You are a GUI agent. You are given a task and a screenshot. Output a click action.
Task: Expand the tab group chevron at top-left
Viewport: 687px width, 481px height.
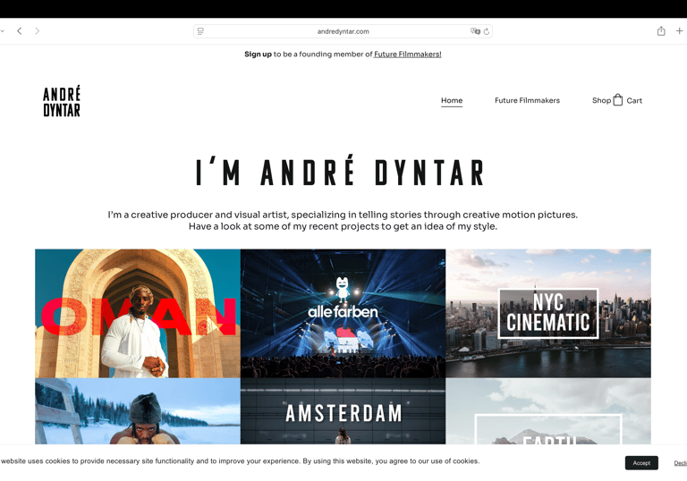2,31
